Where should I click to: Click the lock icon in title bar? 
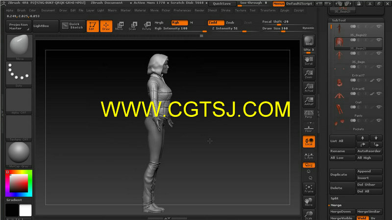point(359,3)
